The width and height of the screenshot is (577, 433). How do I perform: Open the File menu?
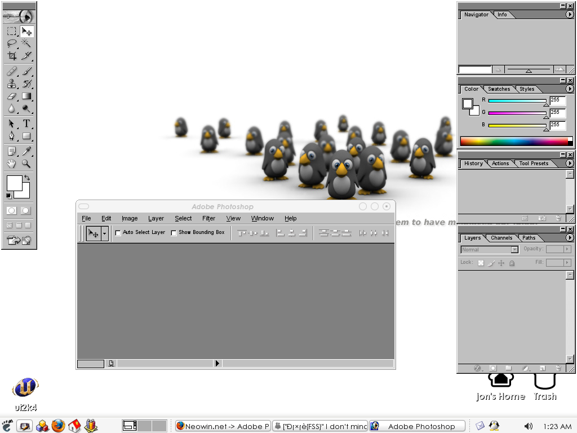(x=86, y=218)
